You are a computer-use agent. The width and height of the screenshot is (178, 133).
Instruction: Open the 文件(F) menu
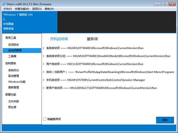(7, 9)
